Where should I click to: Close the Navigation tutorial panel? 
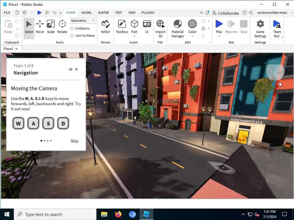[76, 69]
